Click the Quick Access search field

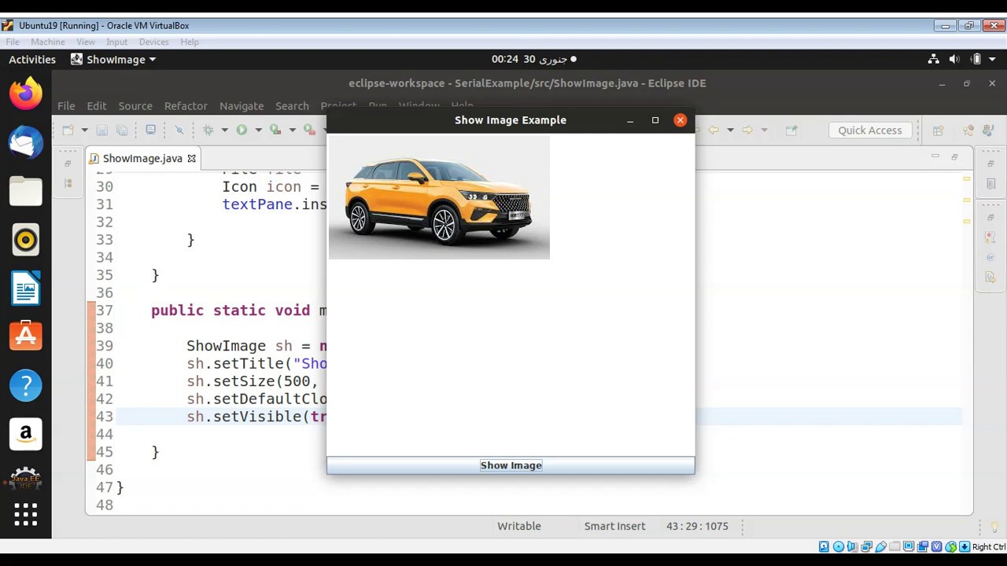pyautogui.click(x=869, y=130)
